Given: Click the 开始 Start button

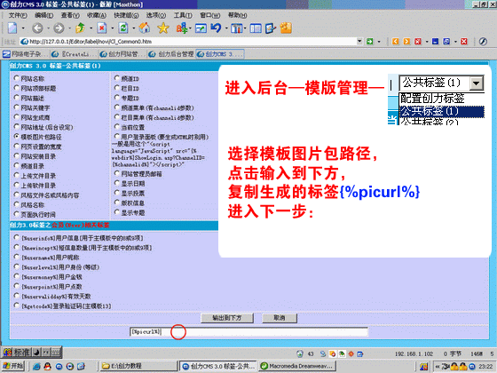Looking at the screenshot, I should (13, 366).
